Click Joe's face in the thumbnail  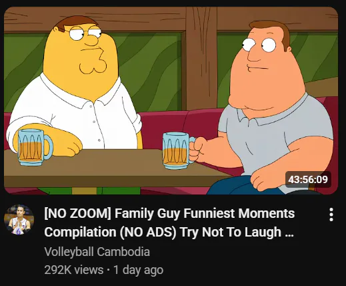coord(267,67)
